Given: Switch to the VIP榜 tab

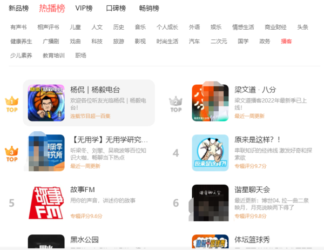Looking at the screenshot, I should [84, 8].
